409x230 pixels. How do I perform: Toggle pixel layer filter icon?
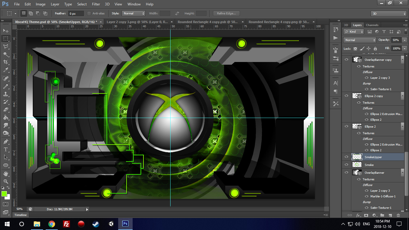[370, 31]
